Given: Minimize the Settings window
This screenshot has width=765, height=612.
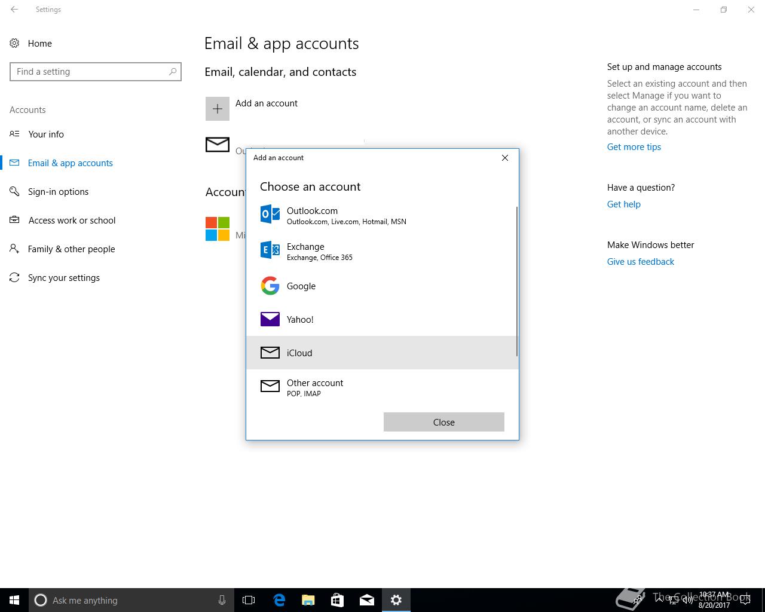Looking at the screenshot, I should 696,10.
